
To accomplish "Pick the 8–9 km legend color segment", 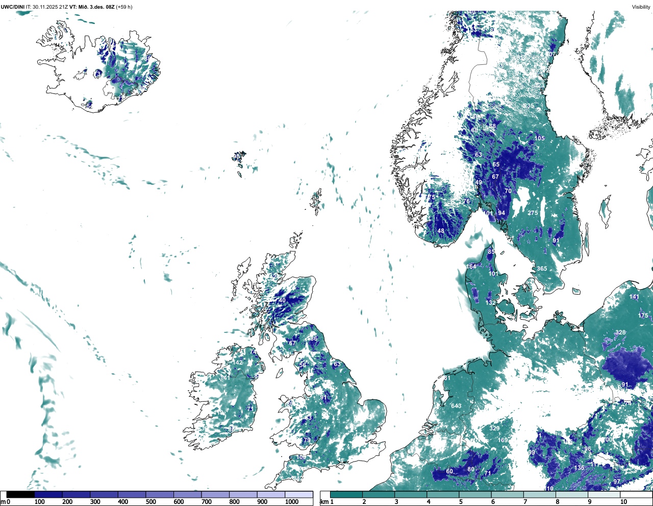I will (x=571, y=494).
